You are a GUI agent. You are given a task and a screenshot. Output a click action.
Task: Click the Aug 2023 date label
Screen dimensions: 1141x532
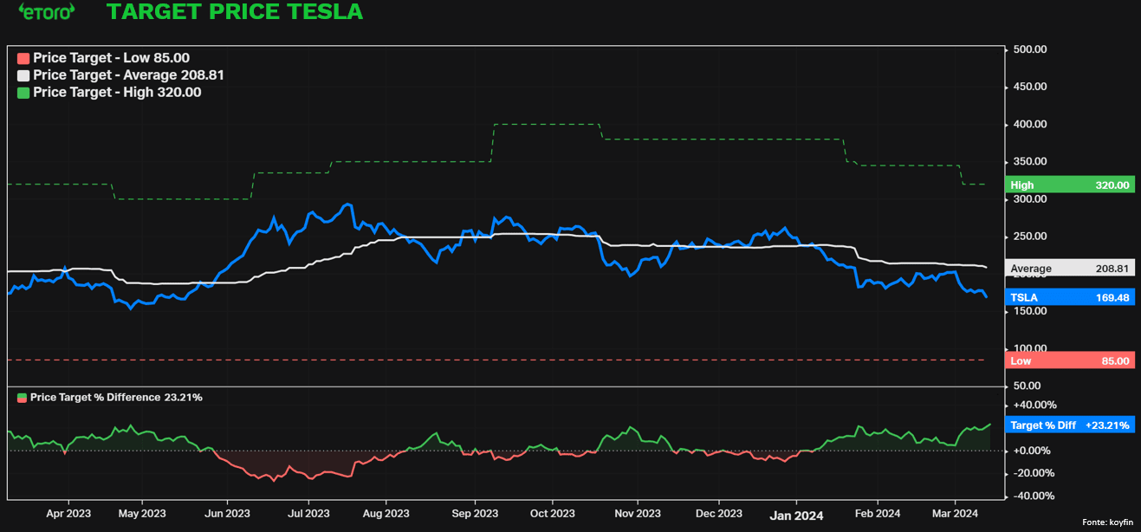pos(385,513)
